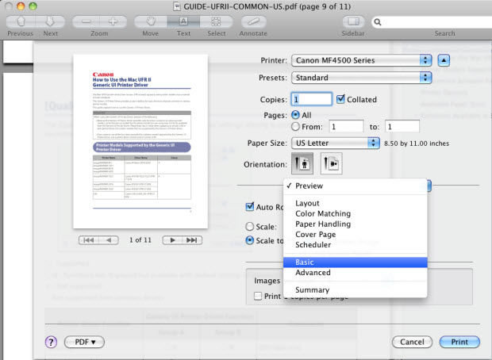Choose portrait orientation
This screenshot has height=360, width=492.
[302, 163]
